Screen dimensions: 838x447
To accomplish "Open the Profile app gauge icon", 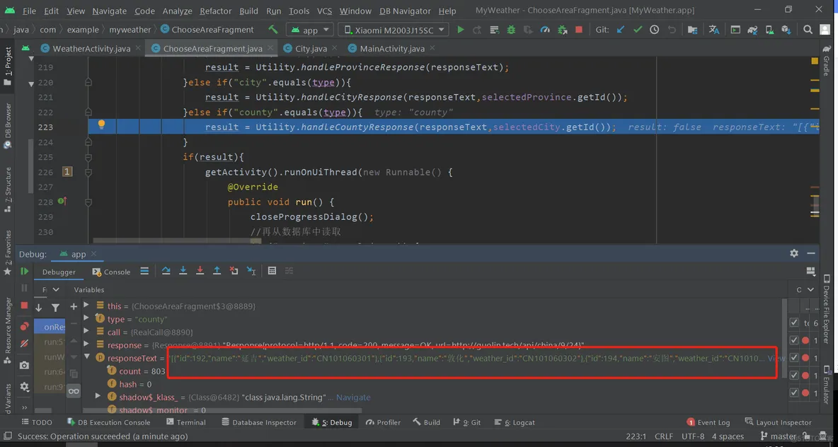I will [x=544, y=30].
